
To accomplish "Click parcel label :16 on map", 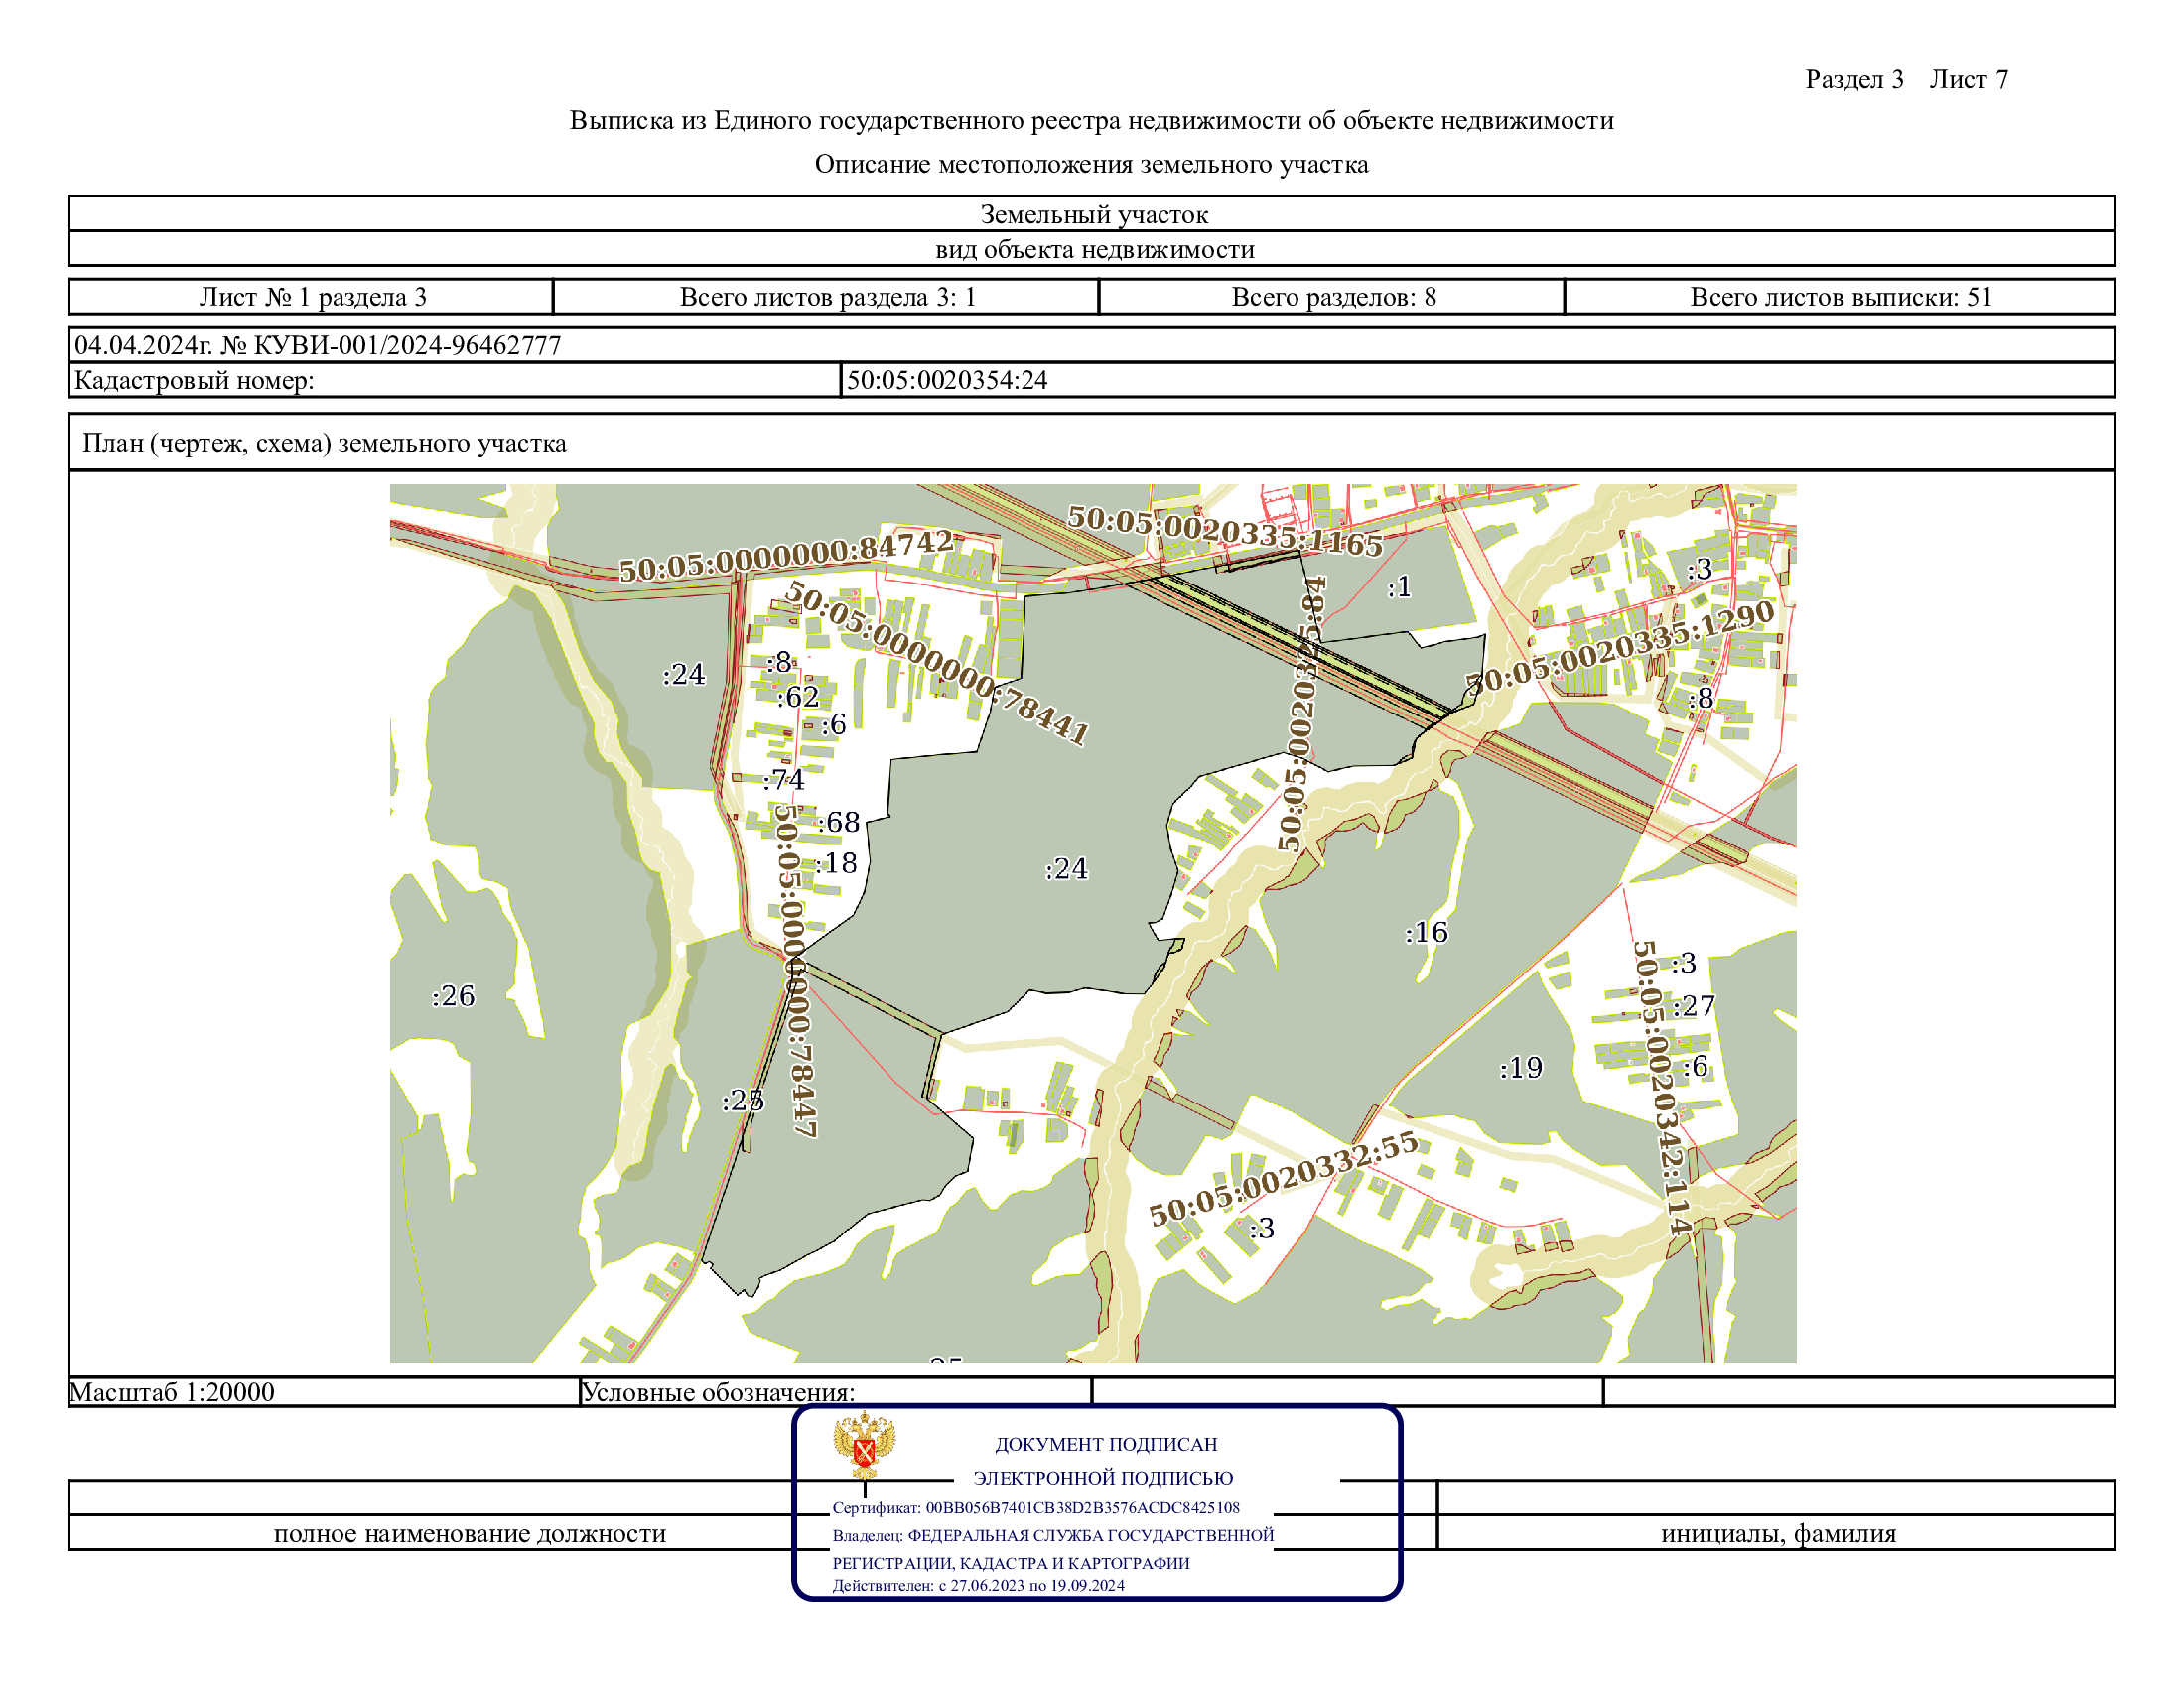I will (1426, 933).
